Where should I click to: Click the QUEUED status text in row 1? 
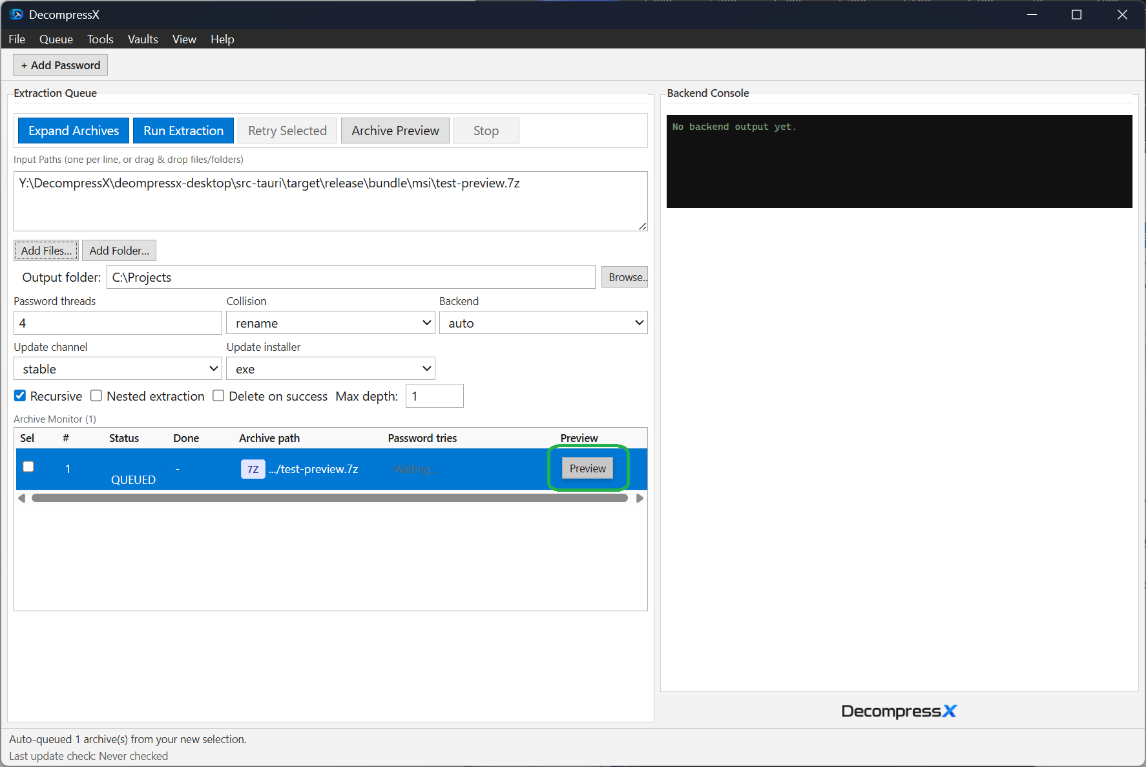tap(133, 479)
